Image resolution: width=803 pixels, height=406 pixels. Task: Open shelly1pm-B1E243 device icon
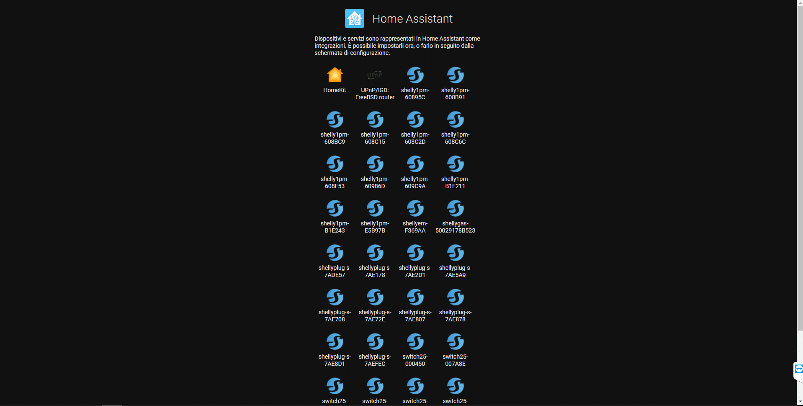pyautogui.click(x=335, y=208)
